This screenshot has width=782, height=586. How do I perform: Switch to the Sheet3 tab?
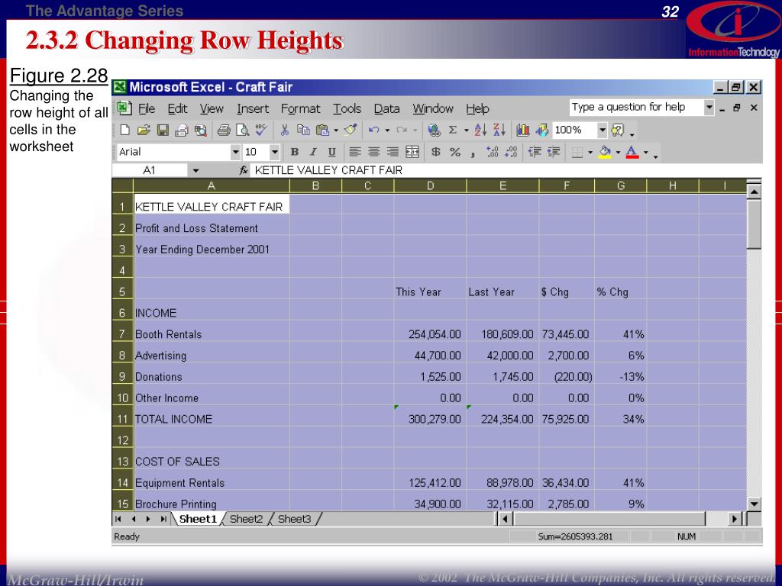[x=294, y=519]
